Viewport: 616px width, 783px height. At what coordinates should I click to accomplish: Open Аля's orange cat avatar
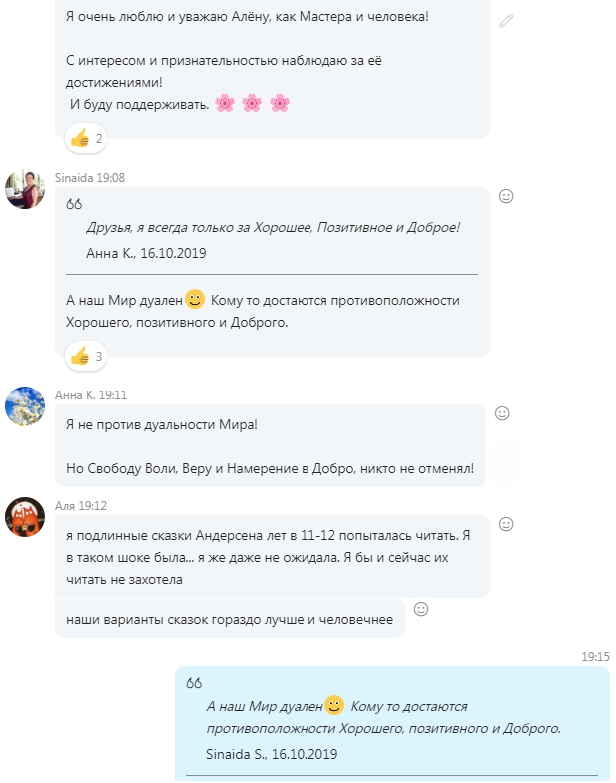point(25,517)
